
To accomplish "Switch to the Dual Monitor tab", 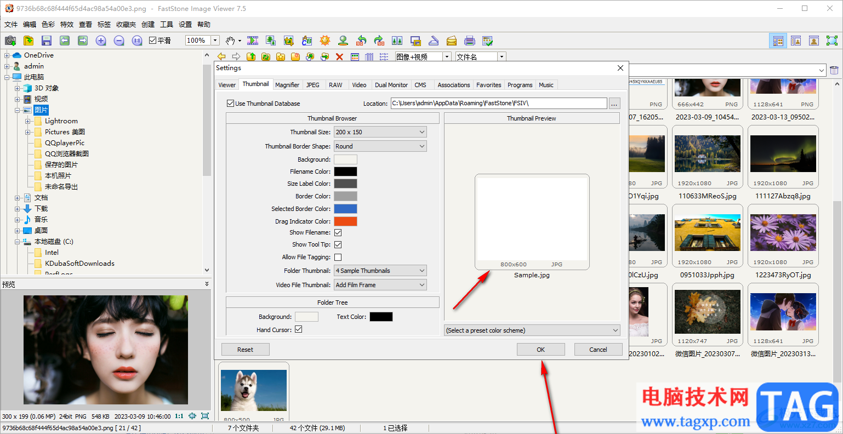I will 391,85.
